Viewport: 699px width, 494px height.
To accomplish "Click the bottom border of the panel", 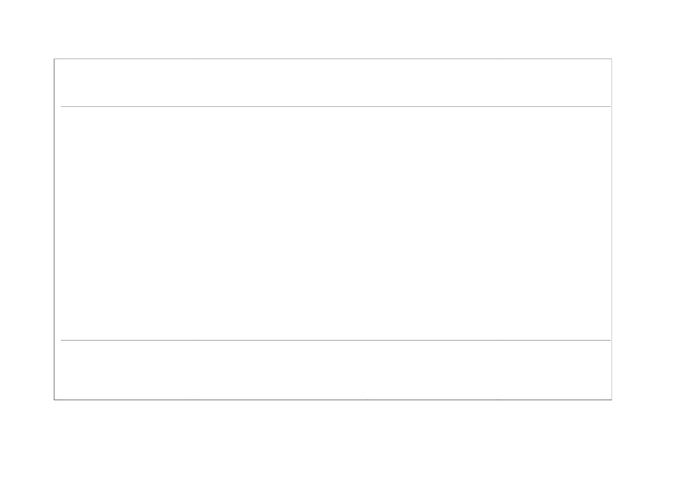I will tap(332, 399).
